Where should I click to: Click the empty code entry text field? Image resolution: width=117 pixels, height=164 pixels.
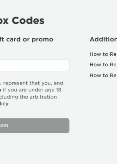(x=34, y=65)
